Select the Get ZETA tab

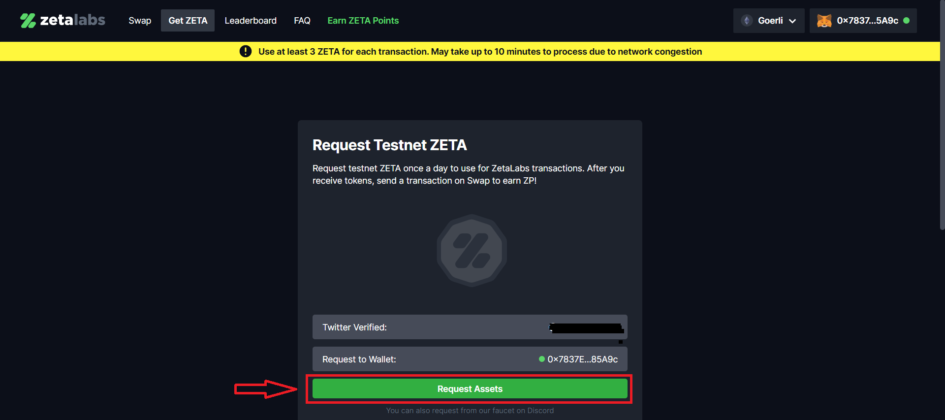point(188,21)
